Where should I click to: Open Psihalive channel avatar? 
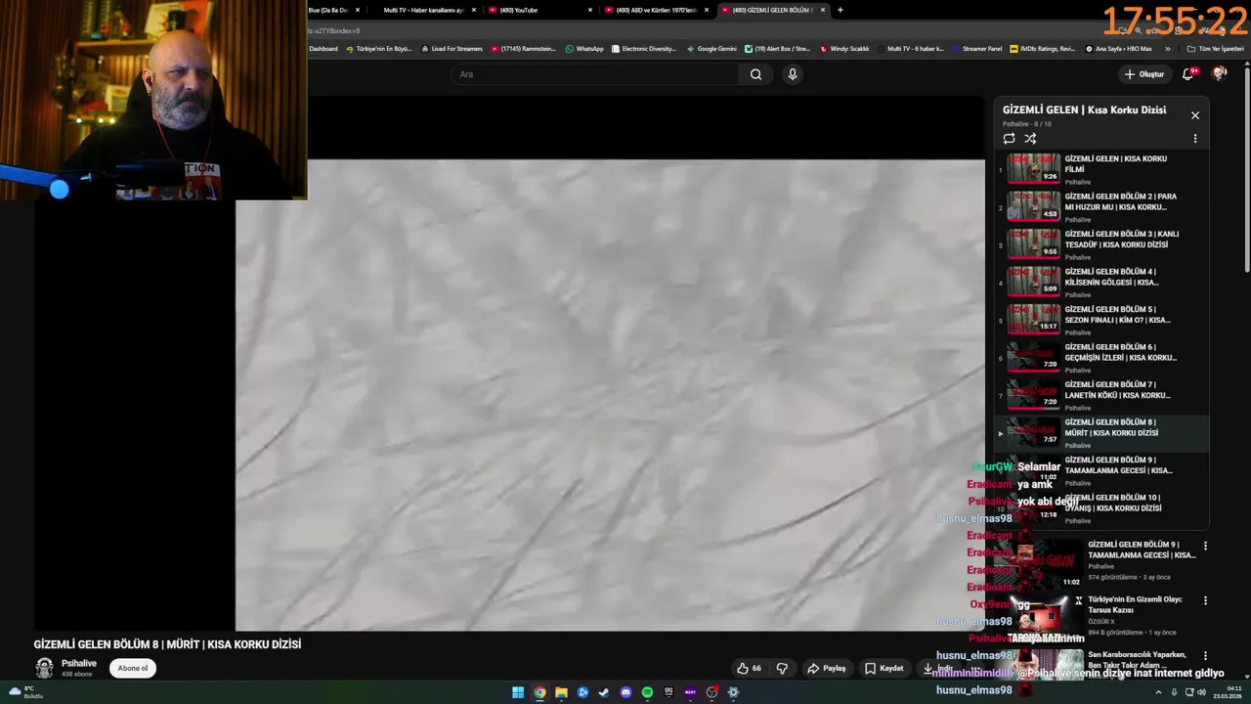point(44,668)
